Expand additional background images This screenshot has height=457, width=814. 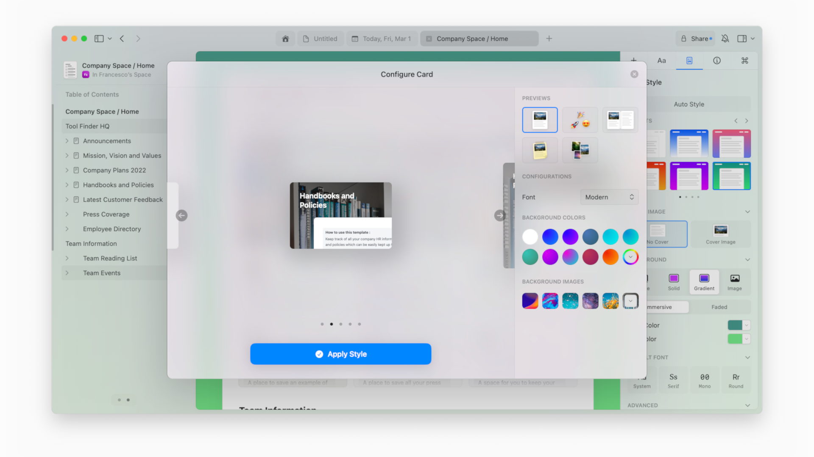point(630,301)
